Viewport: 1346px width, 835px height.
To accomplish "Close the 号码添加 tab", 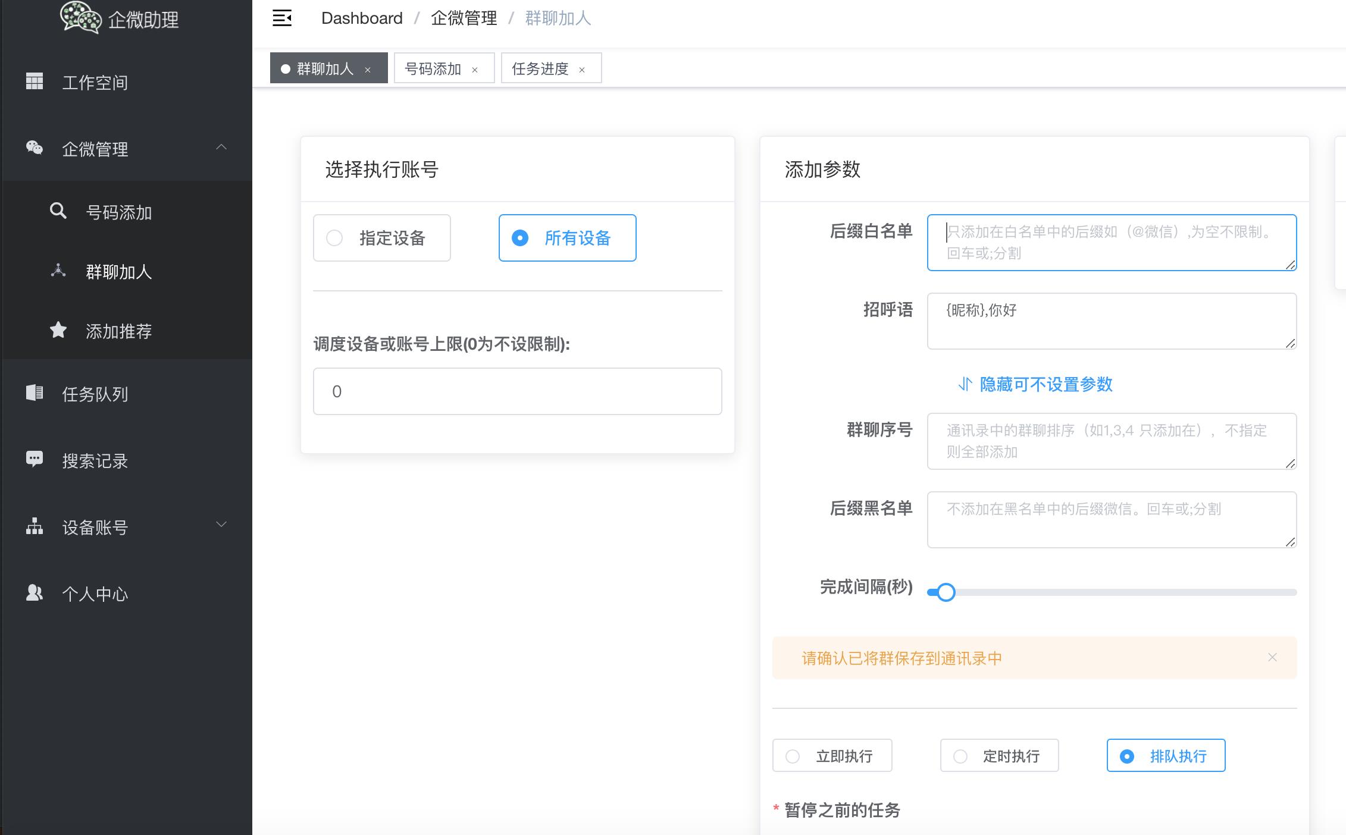I will [475, 70].
